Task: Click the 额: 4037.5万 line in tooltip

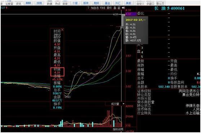Action: 133,41
